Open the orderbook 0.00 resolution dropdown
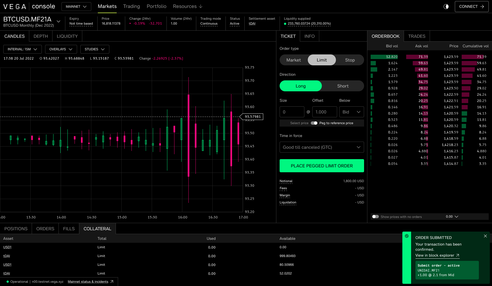The image size is (492, 286). click(452, 217)
